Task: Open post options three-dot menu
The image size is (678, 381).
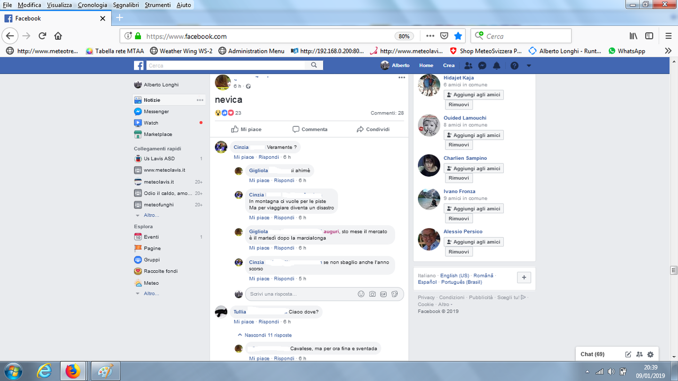Action: (x=402, y=77)
